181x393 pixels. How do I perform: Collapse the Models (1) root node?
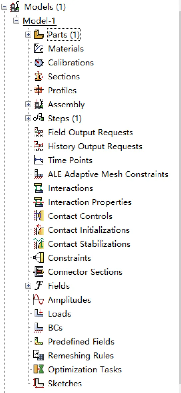(4, 7)
